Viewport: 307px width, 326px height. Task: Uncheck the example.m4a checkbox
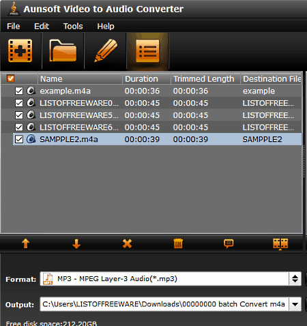point(19,91)
